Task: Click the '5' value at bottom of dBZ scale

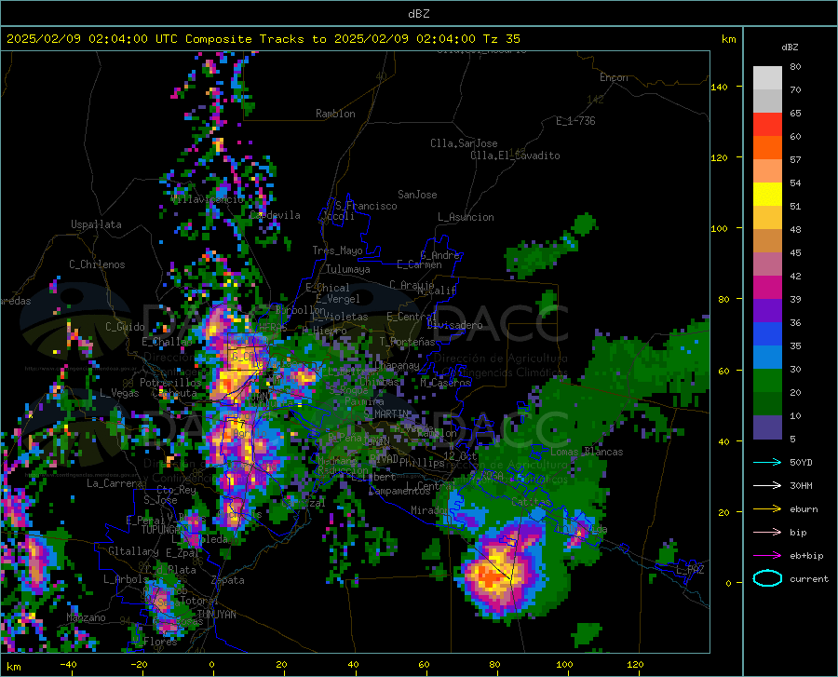Action: (792, 439)
